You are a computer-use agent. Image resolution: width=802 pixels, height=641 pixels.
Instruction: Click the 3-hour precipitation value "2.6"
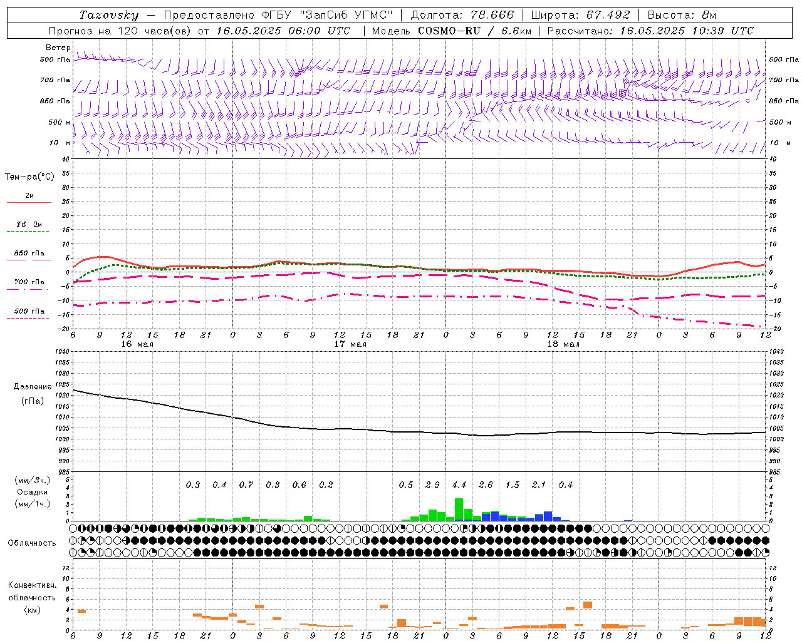coord(486,485)
